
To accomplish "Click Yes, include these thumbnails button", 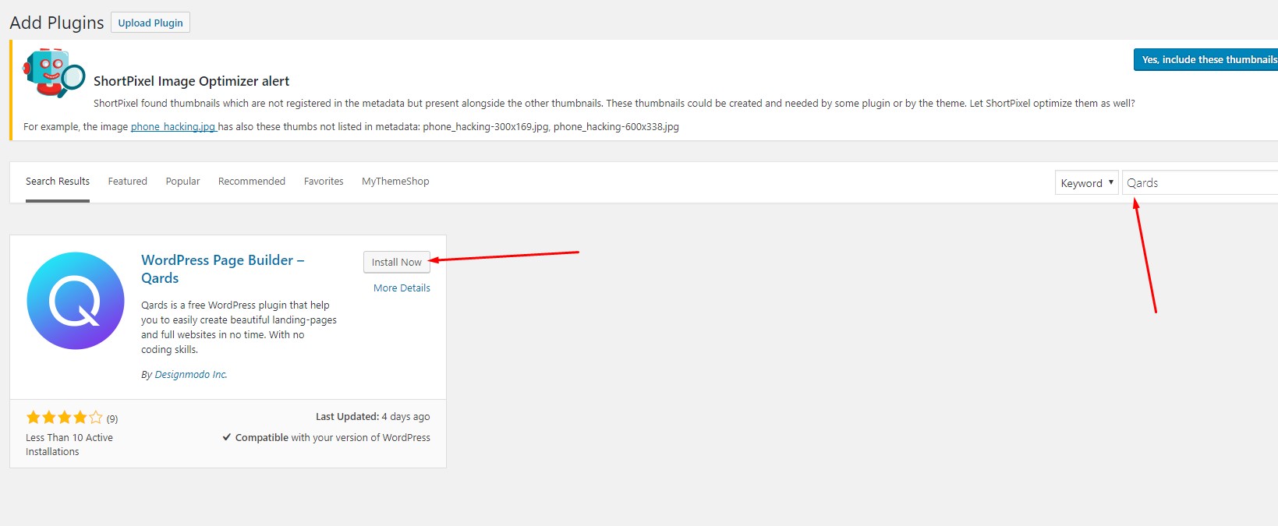I will click(x=1205, y=59).
